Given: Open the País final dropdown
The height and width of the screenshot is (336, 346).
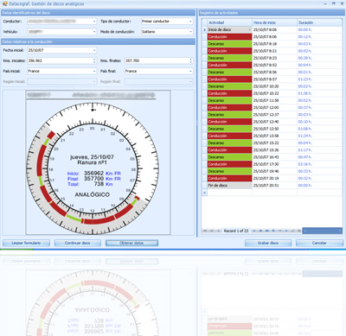Looking at the screenshot, I should [x=190, y=71].
